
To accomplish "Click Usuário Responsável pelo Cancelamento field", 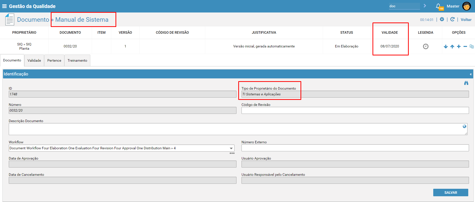I will 355,180.
